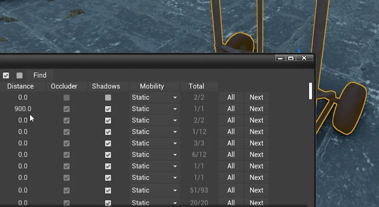Image resolution: width=379 pixels, height=207 pixels.
Task: Select All for the 3/3 row
Action: coord(231,143)
